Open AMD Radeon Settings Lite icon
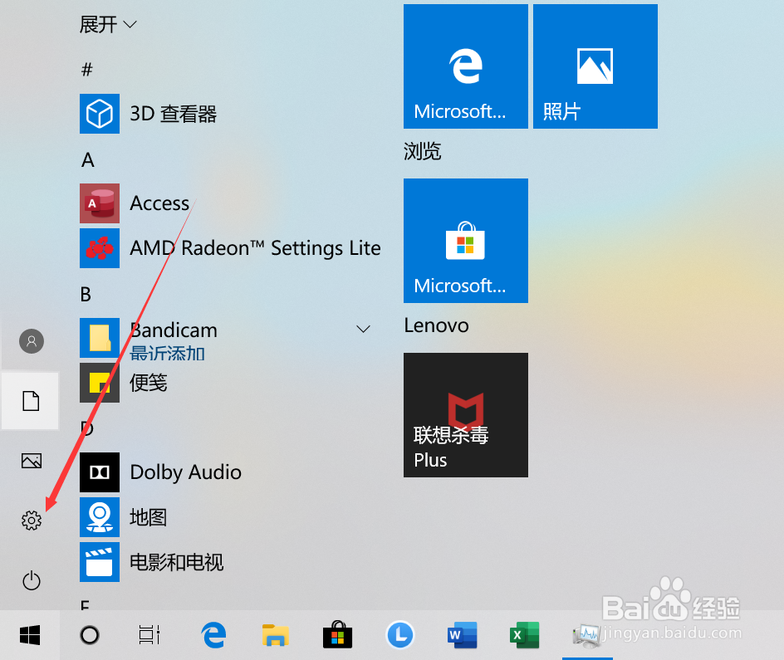 (100, 248)
